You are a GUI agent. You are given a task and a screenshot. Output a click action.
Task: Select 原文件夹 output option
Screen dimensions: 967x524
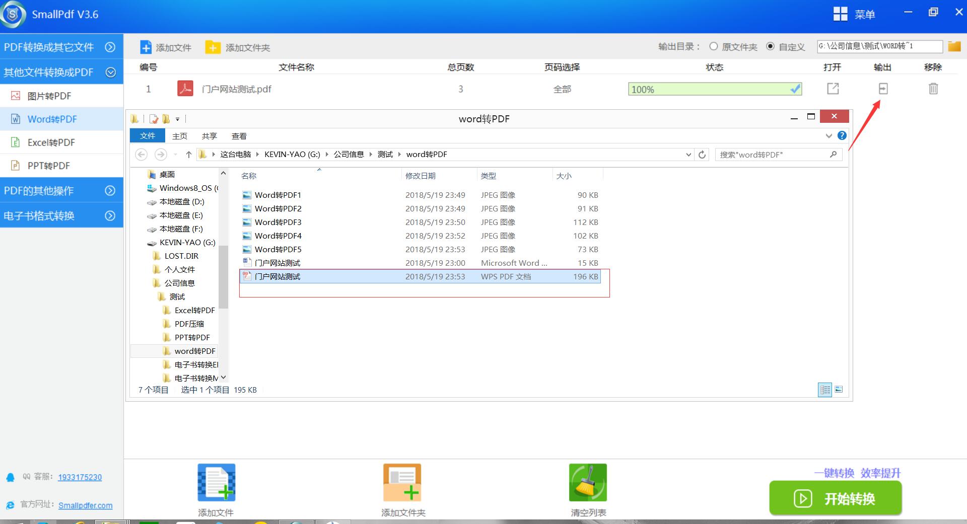pyautogui.click(x=713, y=46)
